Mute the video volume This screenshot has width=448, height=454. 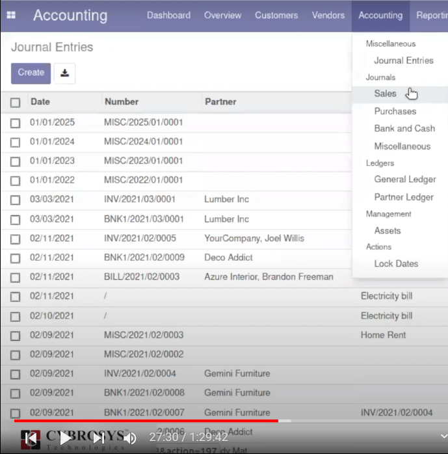tap(130, 438)
